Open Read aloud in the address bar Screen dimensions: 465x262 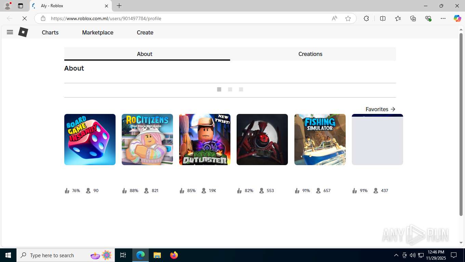pyautogui.click(x=334, y=18)
